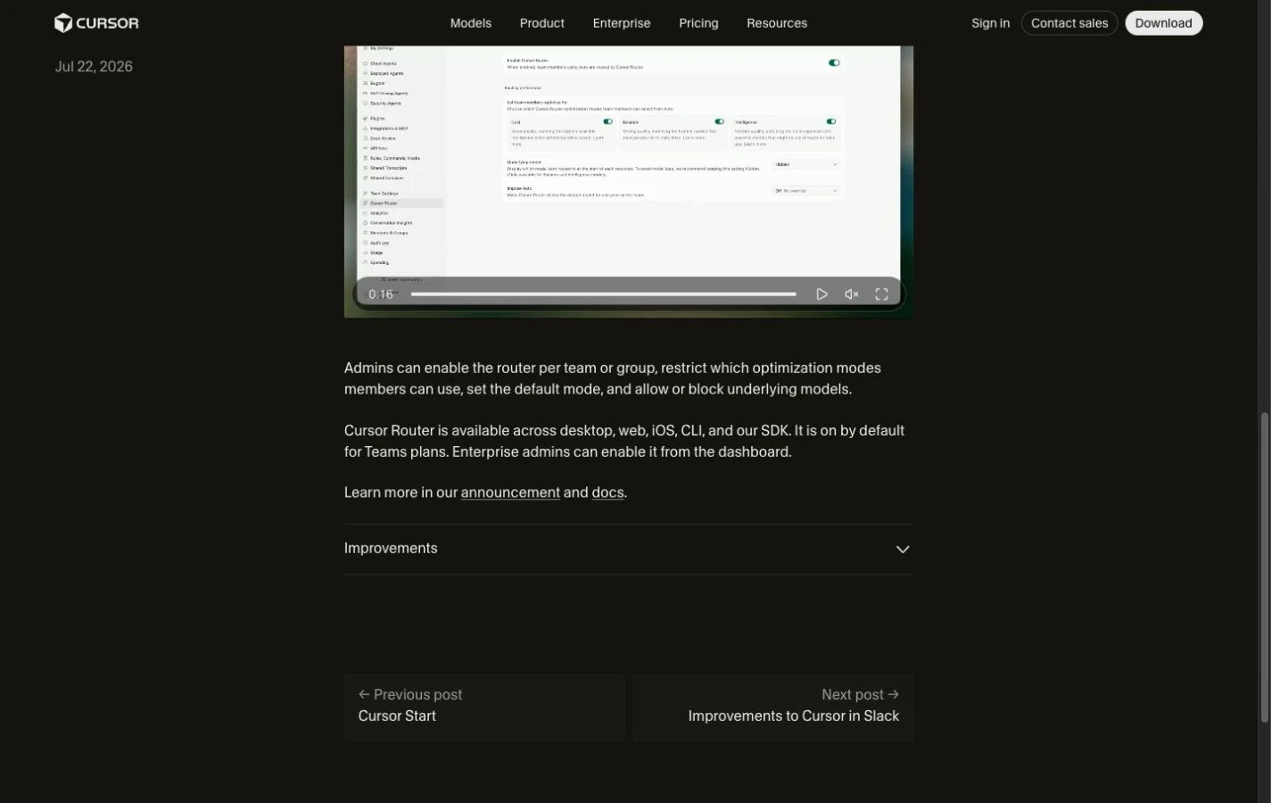1271x803 pixels.
Task: Open the docs link
Action: coord(607,493)
